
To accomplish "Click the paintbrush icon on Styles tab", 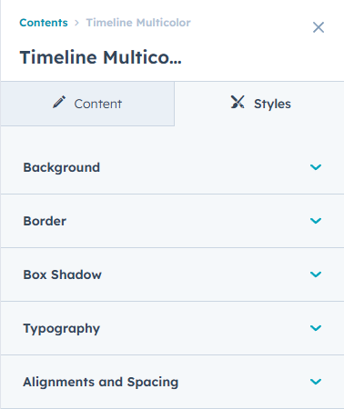I will (238, 102).
